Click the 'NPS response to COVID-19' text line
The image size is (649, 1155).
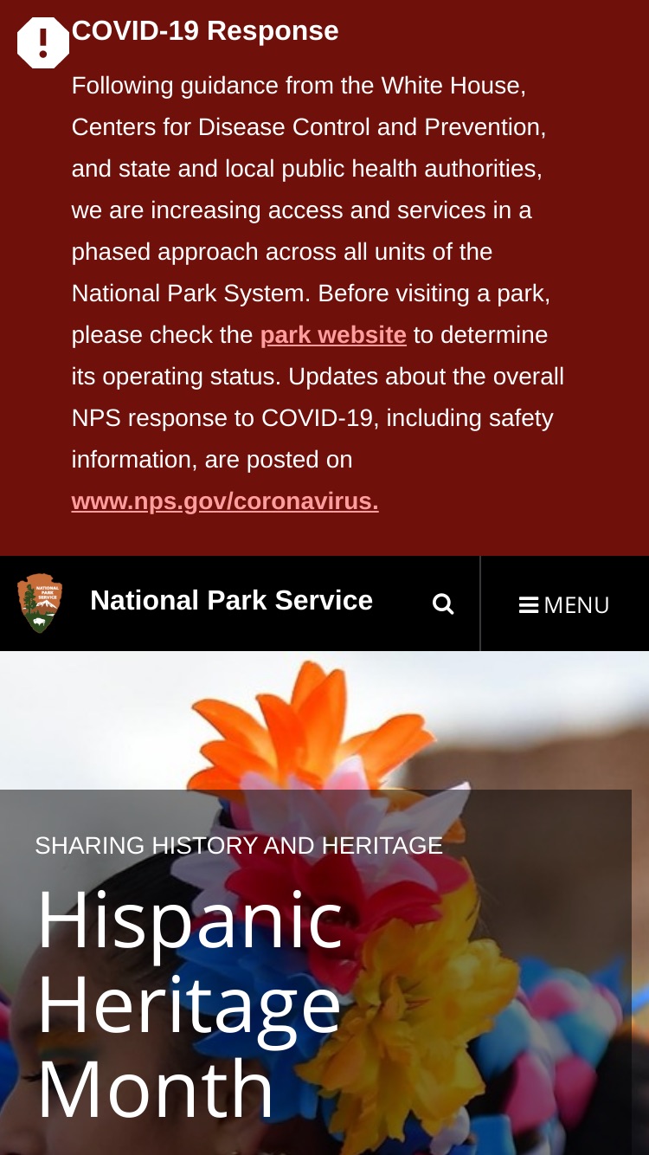(312, 418)
